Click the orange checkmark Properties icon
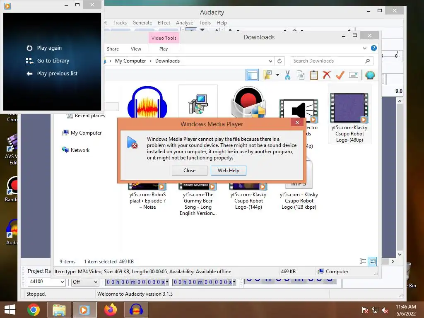The image size is (424, 318). (x=340, y=75)
